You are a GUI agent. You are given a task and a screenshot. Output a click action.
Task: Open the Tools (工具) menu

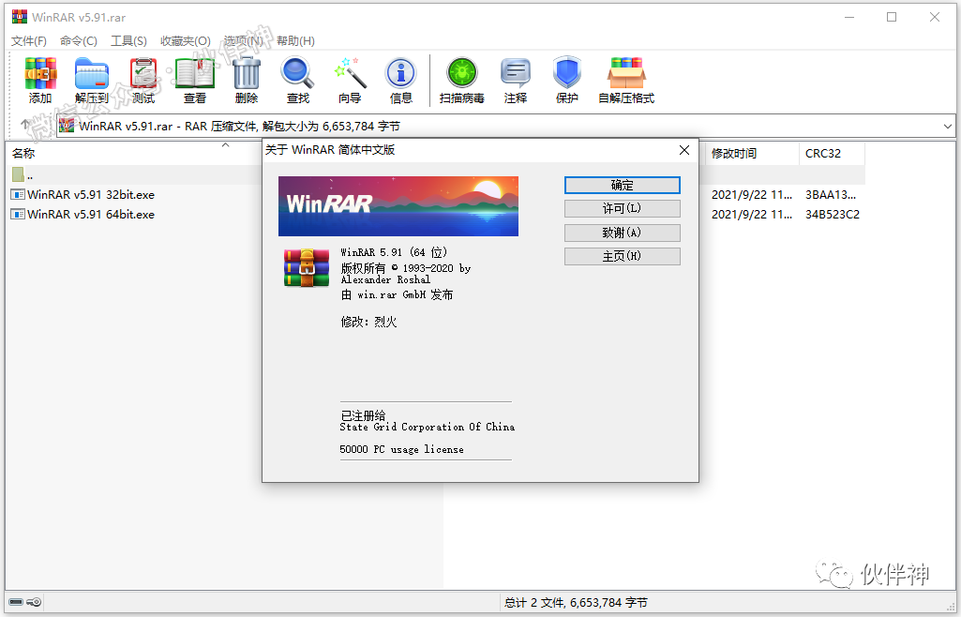128,41
